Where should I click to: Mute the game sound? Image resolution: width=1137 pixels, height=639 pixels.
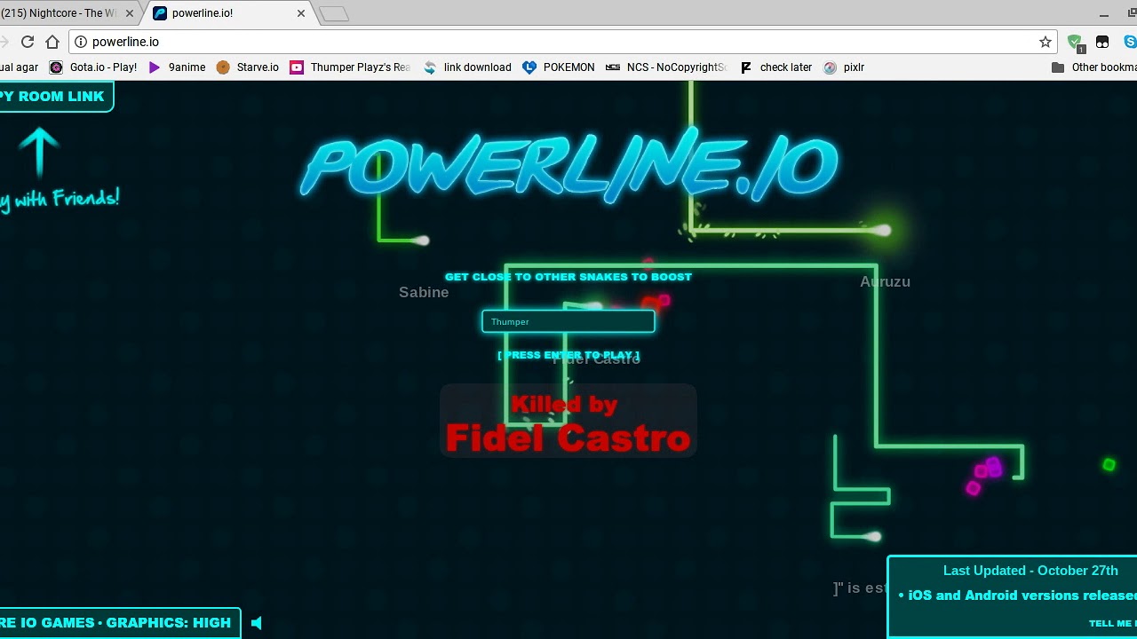(257, 623)
